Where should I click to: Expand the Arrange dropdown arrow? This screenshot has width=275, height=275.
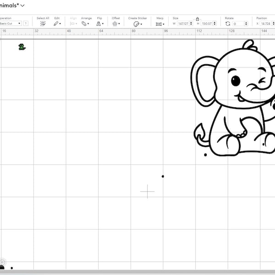(x=88, y=24)
